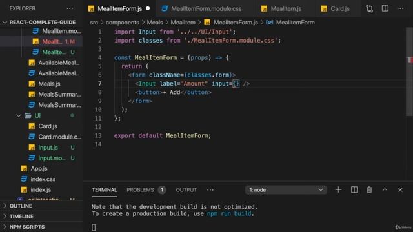
Task: Select the OUTPUT panel tab
Action: [186, 190]
